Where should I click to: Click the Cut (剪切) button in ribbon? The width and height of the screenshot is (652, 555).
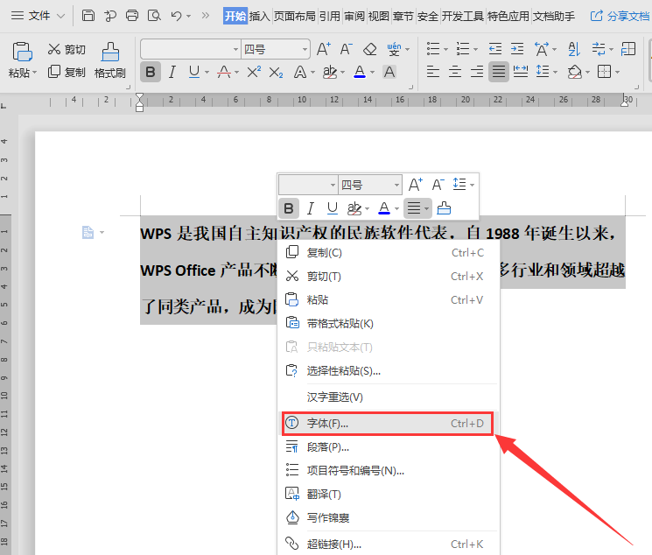pyautogui.click(x=67, y=50)
